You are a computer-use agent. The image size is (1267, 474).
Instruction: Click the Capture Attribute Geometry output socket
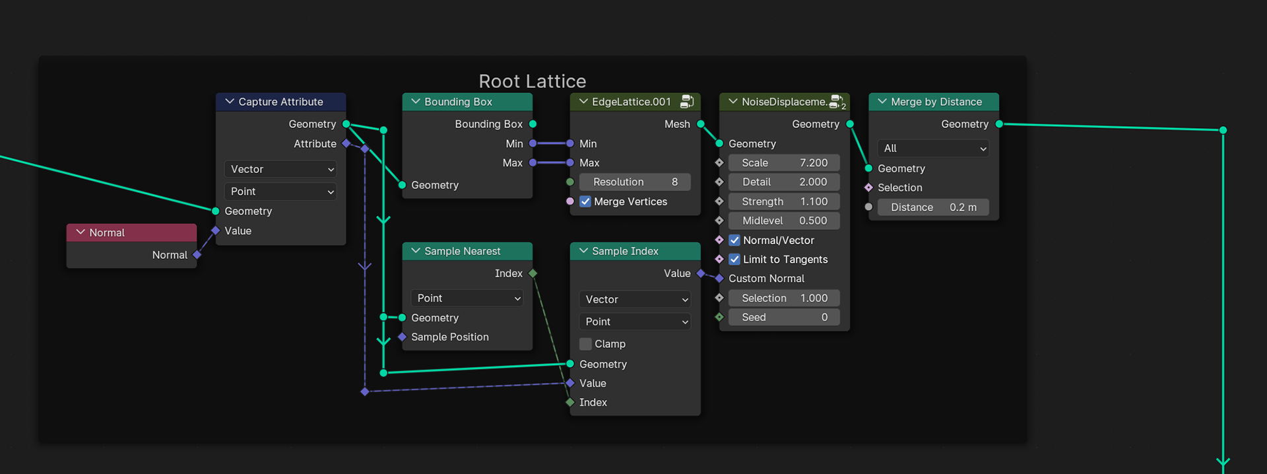[x=346, y=124]
